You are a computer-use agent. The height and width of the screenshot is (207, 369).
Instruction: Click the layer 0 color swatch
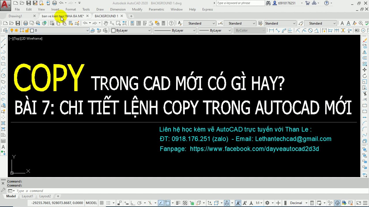32,30
